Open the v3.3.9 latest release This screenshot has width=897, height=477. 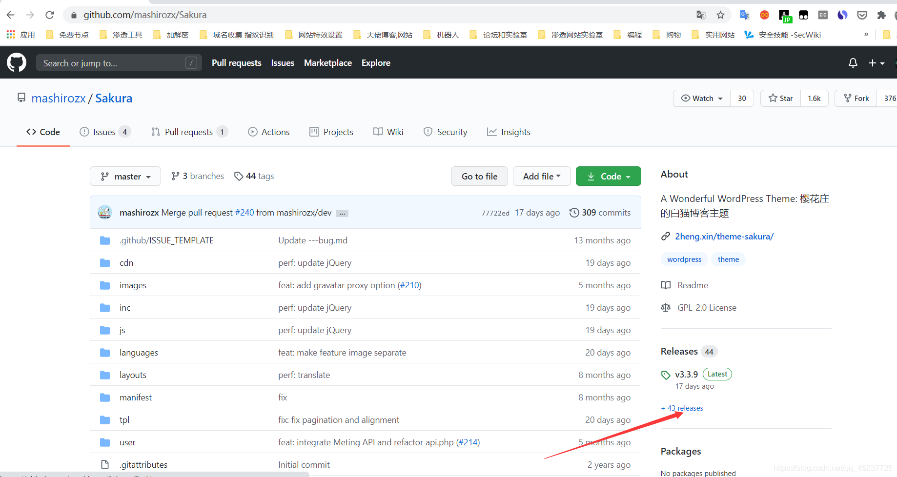(686, 374)
